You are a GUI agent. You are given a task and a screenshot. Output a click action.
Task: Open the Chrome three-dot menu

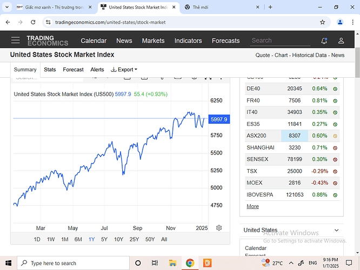pyautogui.click(x=352, y=22)
